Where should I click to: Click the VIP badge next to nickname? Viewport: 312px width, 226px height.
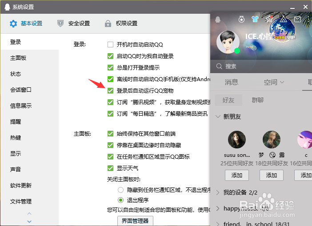click(x=291, y=37)
